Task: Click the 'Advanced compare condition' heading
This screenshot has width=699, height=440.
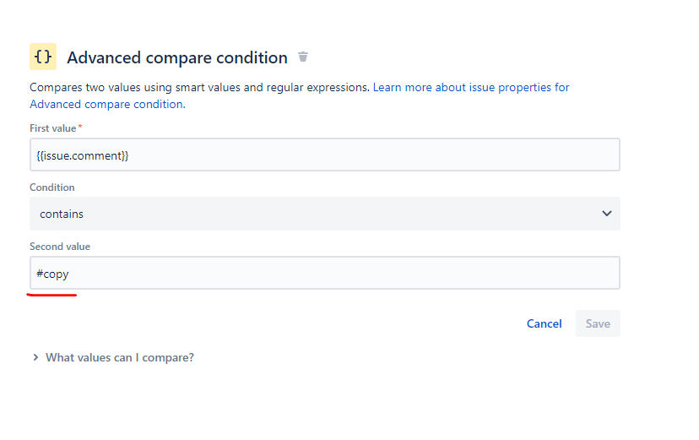Action: tap(177, 57)
